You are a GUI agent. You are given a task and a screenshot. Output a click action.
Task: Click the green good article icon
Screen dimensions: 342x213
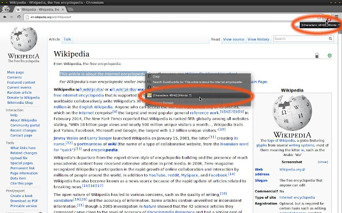coord(330,55)
